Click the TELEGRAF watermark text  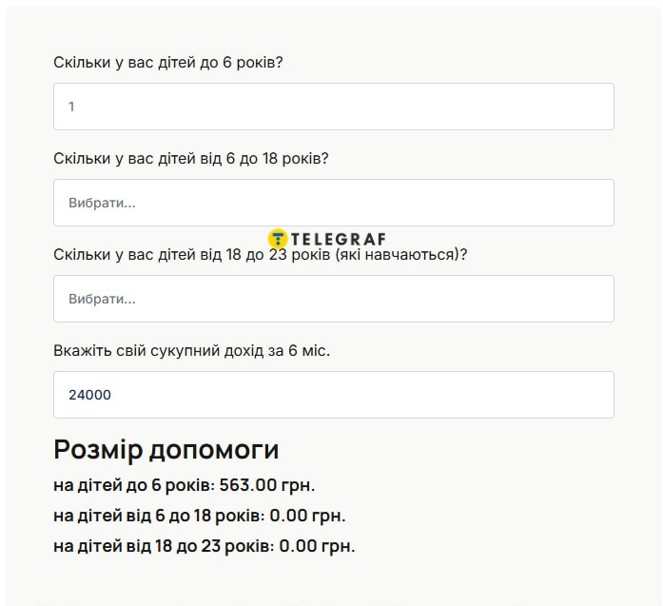340,240
